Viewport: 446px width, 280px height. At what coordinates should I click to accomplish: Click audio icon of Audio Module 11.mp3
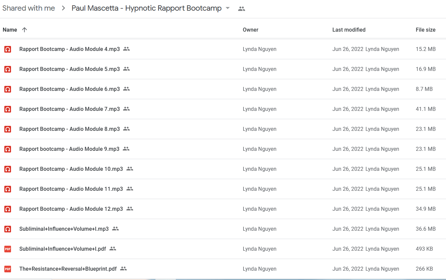[x=8, y=189]
